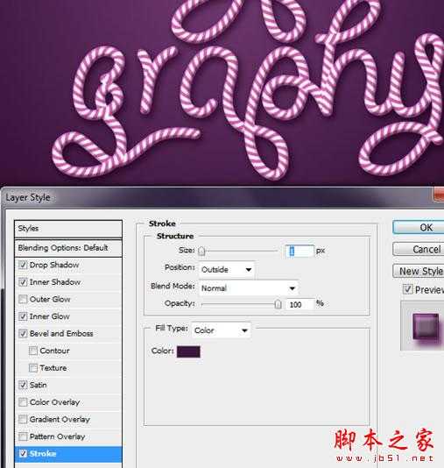The width and height of the screenshot is (444, 468).
Task: Click the Opacity slider handle
Action: [x=278, y=304]
